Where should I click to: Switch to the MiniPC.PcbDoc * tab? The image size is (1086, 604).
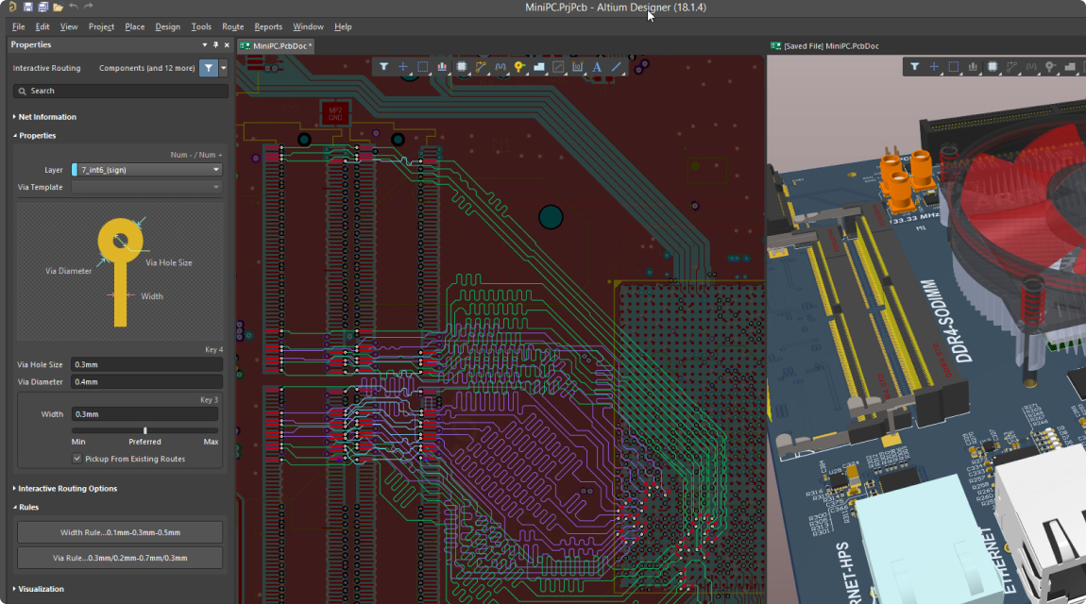click(x=276, y=45)
